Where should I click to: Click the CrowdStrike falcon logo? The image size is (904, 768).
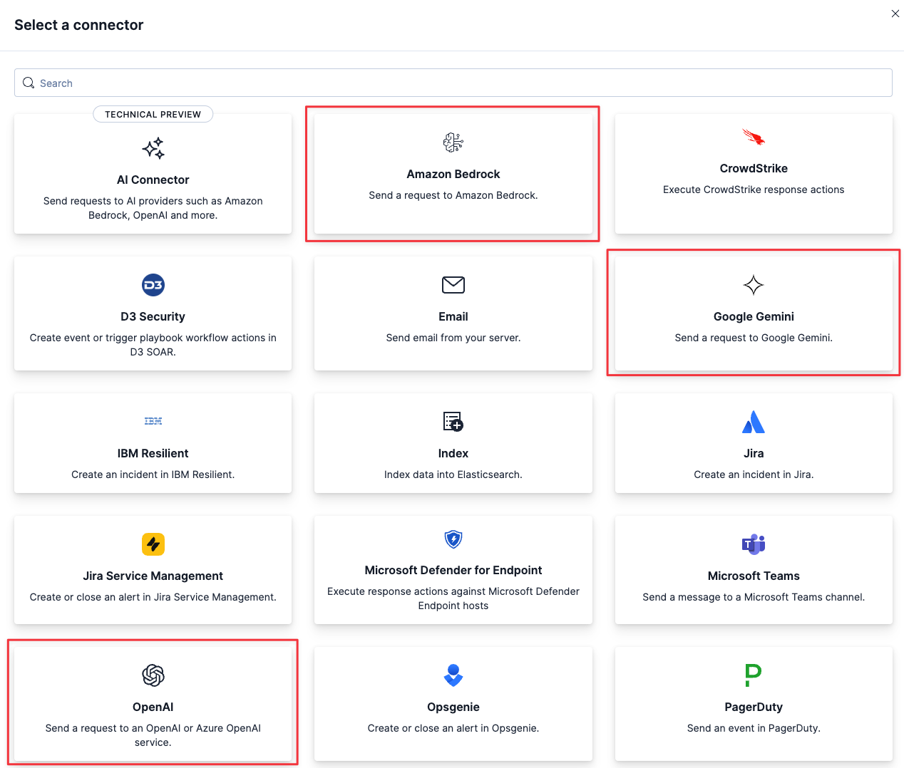point(754,137)
